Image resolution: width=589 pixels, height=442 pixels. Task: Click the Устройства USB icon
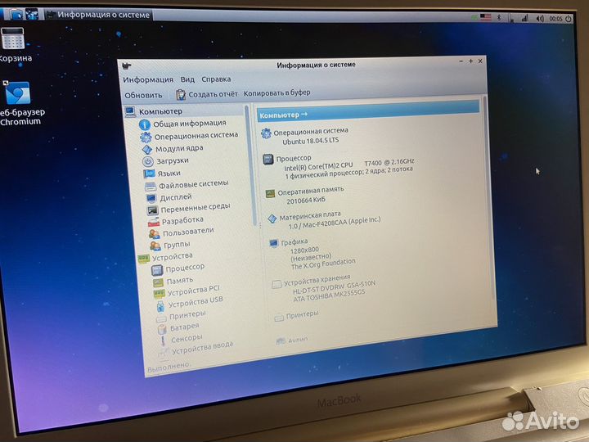point(160,306)
